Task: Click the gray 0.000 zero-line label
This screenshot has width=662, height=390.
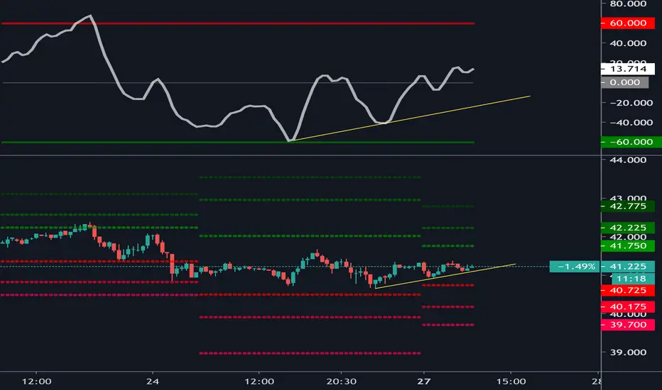Action: (624, 83)
